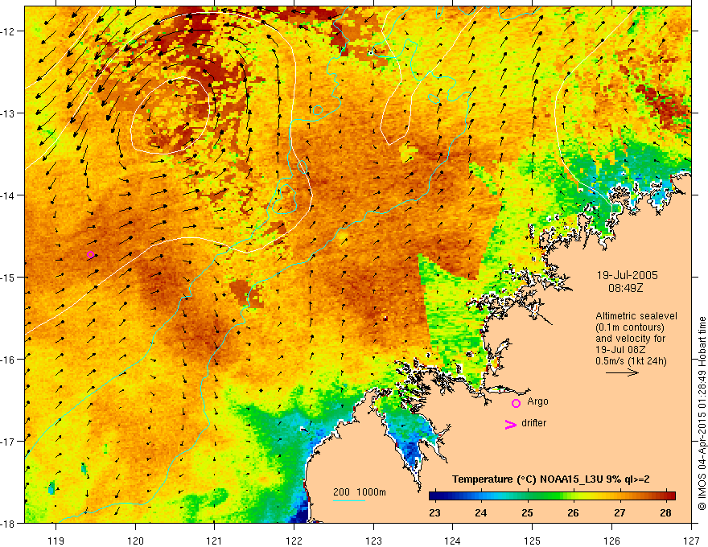Click the latitude axis label -16

point(8,360)
